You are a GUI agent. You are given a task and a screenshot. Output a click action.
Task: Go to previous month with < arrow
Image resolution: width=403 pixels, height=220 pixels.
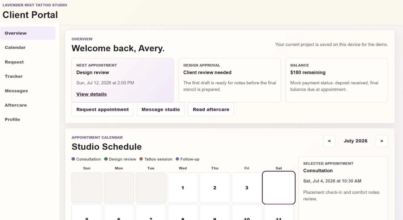[329, 141]
